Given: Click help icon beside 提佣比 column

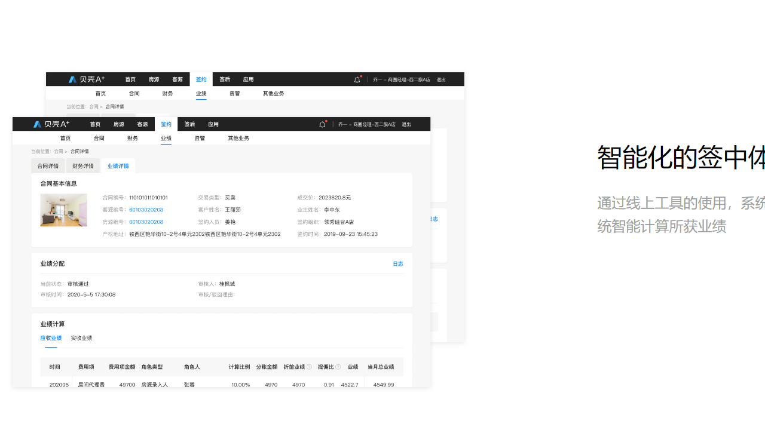Looking at the screenshot, I should pos(338,367).
